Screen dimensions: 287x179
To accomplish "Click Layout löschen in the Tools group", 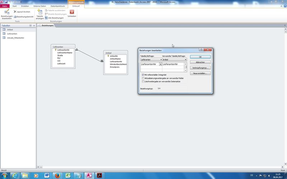I will click(x=22, y=12).
